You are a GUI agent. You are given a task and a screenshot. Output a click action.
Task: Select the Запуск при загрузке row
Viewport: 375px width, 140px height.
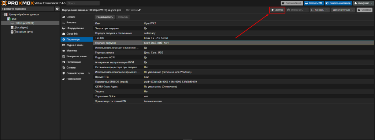pos(233,28)
